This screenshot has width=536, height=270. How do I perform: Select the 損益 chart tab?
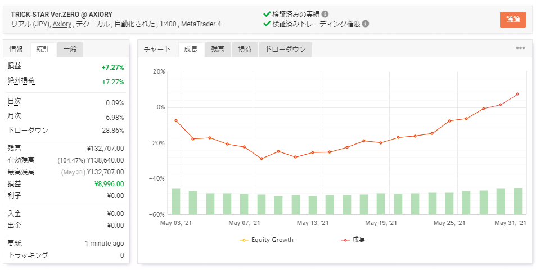tap(245, 49)
